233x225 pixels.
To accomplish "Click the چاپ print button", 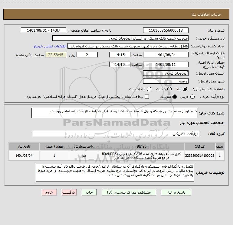I will pyautogui.click(x=89, y=192).
